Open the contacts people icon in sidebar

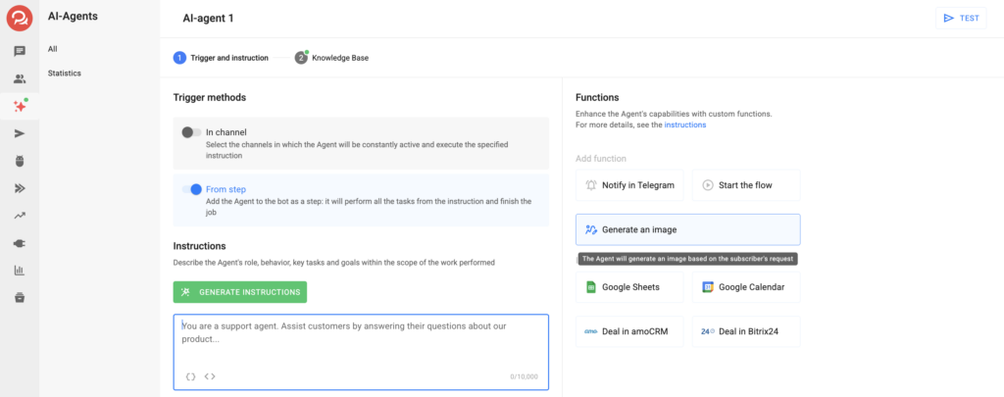(20, 79)
